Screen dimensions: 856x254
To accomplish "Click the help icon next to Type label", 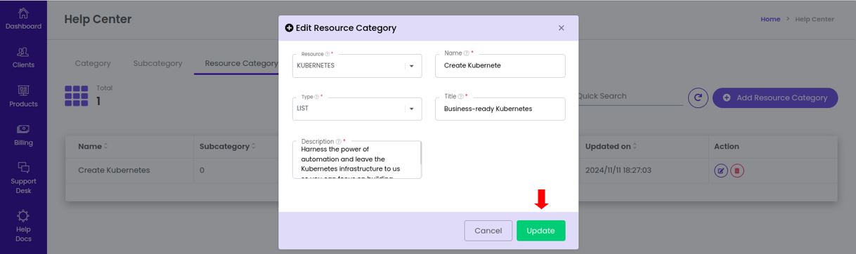I will click(317, 97).
